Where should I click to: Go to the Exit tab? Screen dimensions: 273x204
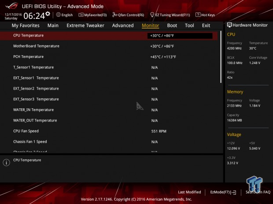206,25
